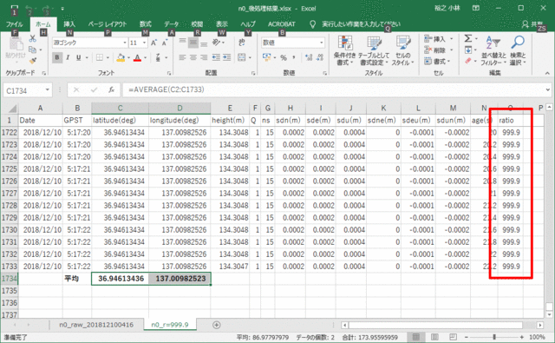
Task: Activate the Format Painter brush
Action: [33, 61]
